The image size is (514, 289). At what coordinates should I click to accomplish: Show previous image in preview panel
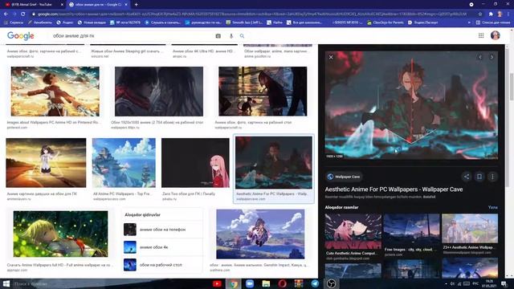click(x=480, y=57)
